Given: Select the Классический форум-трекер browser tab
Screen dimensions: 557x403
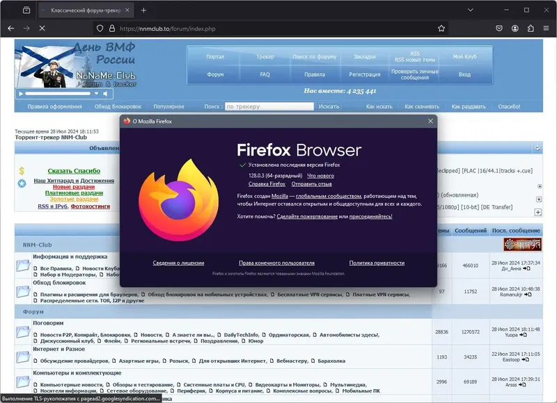Looking at the screenshot, I should click(84, 10).
